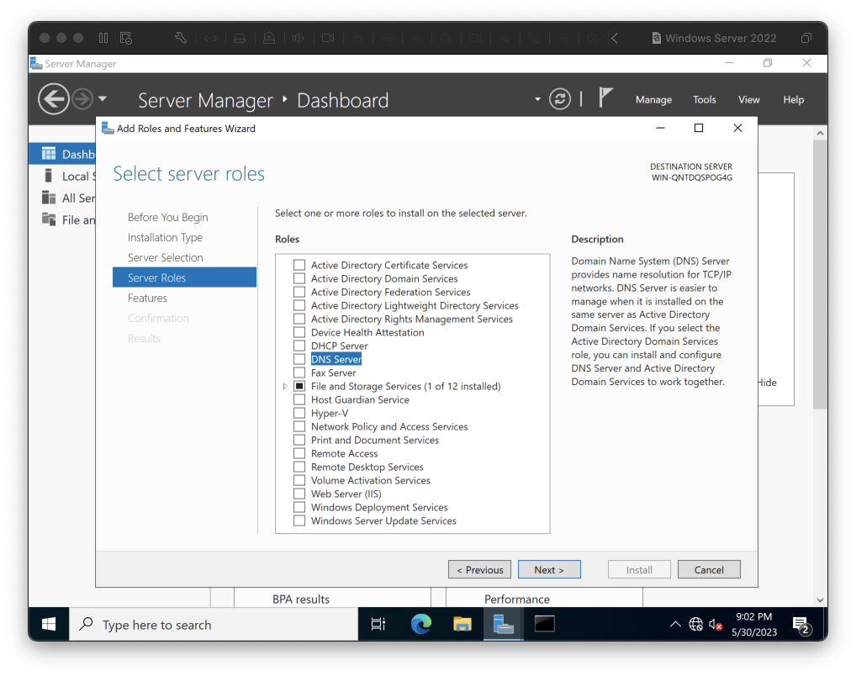856x676 pixels.
Task: Select All Servers icon in sidebar
Action: (x=49, y=198)
